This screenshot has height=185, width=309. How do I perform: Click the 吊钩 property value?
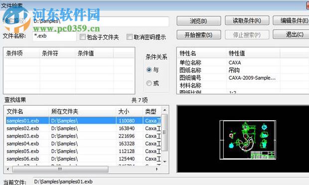234,70
